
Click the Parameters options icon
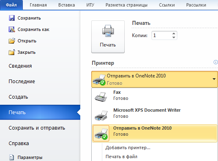pyautogui.click(x=12, y=157)
